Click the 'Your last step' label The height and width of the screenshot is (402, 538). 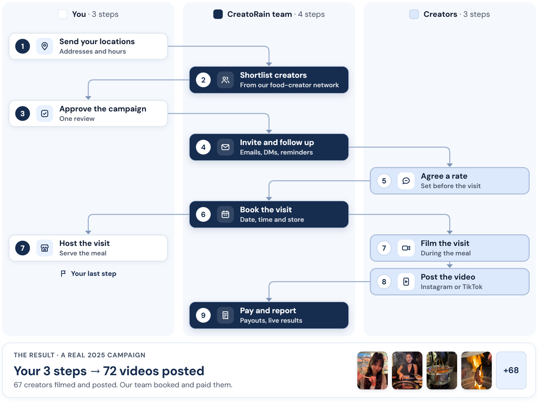[94, 274]
